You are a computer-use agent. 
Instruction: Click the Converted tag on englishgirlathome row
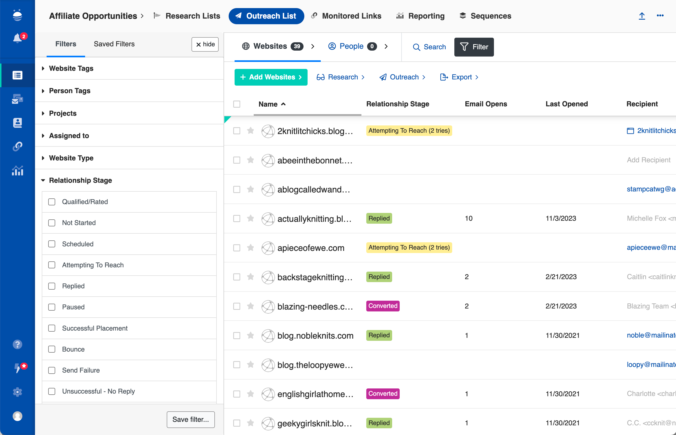click(x=383, y=394)
